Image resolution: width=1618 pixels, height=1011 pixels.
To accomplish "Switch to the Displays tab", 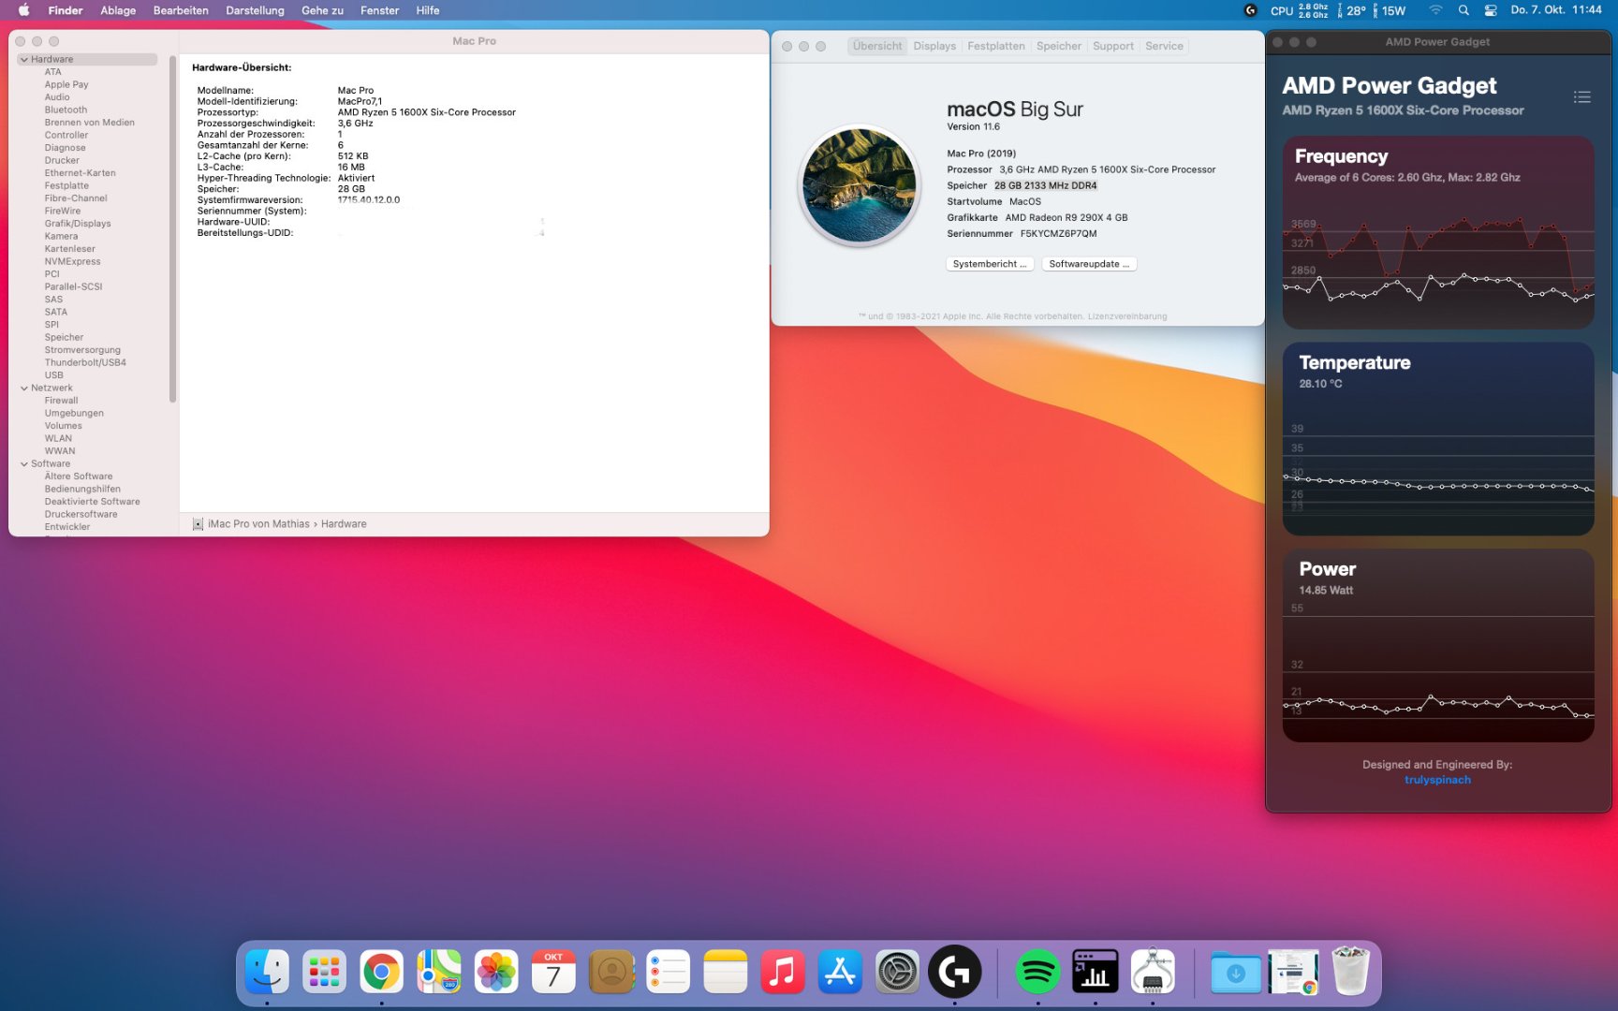I will click(934, 46).
